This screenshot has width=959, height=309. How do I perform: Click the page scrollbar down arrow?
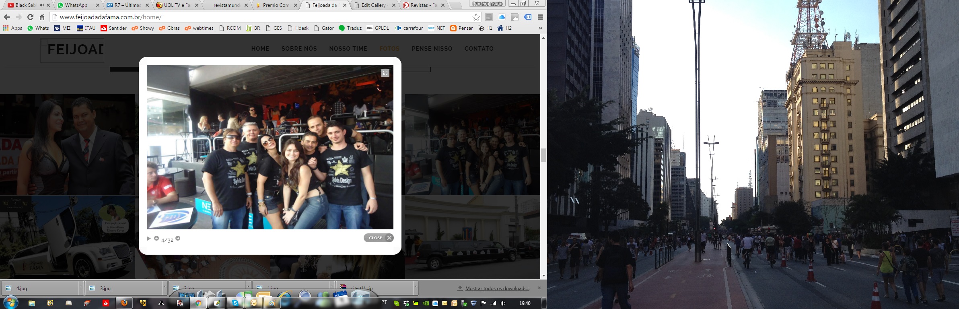(x=543, y=276)
